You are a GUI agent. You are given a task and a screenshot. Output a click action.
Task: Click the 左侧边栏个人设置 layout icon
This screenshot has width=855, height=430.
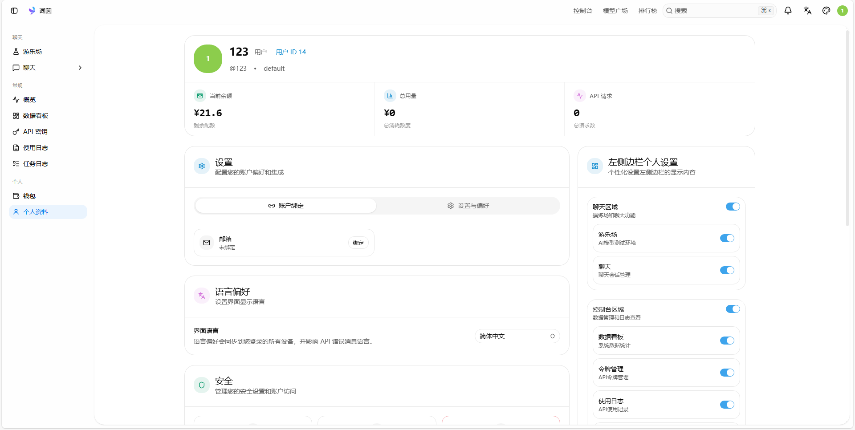pos(595,166)
